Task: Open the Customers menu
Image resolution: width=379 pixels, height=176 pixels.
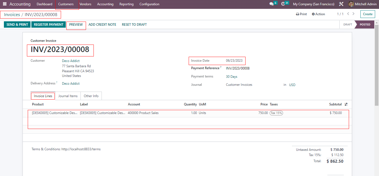Action: click(x=66, y=4)
